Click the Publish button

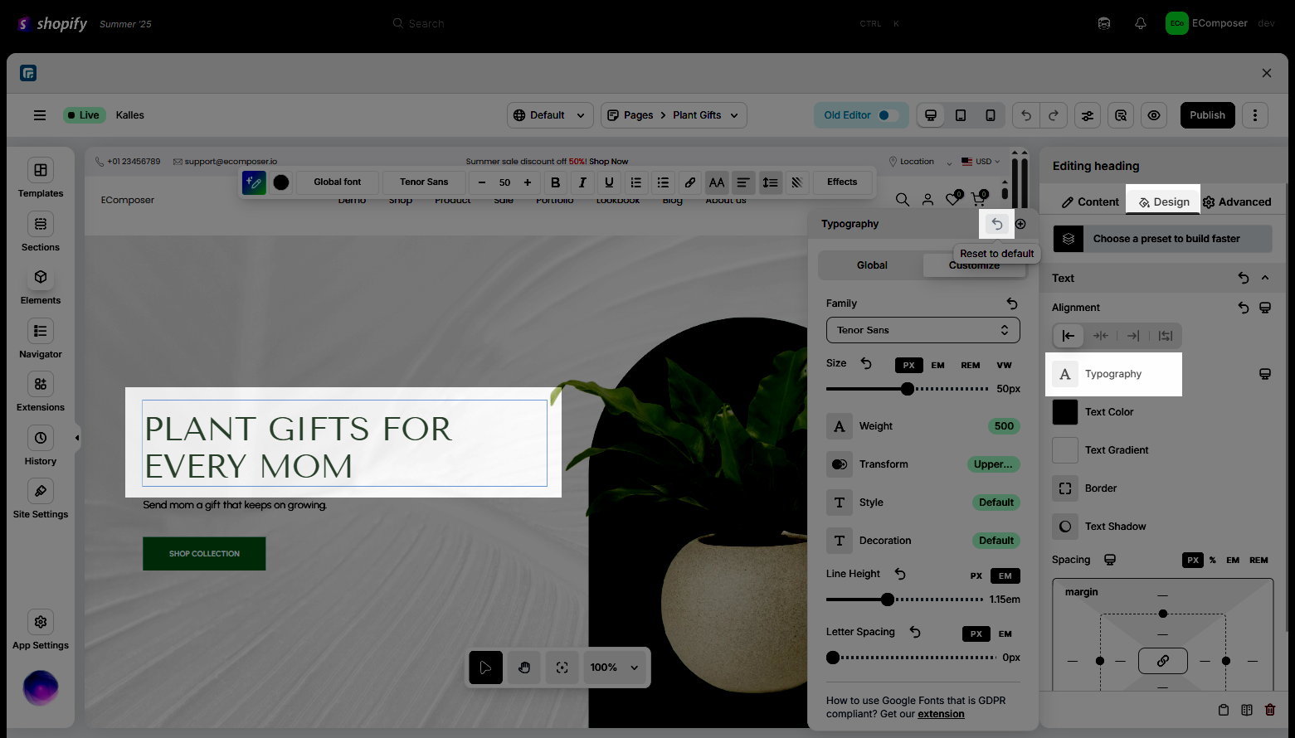1207,115
